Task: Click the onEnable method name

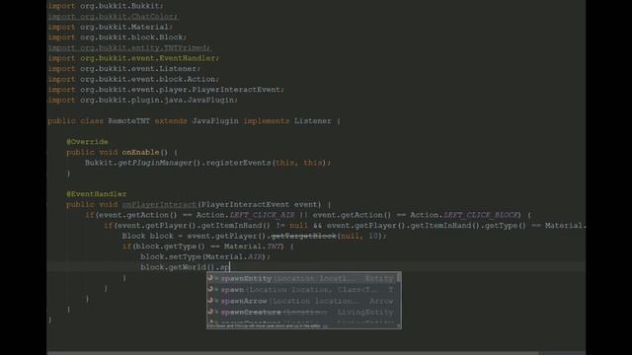Action: click(x=140, y=153)
